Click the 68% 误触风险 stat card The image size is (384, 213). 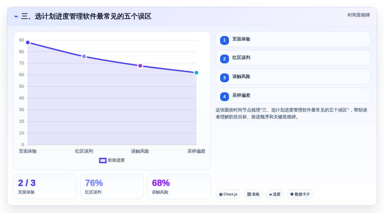179,187
